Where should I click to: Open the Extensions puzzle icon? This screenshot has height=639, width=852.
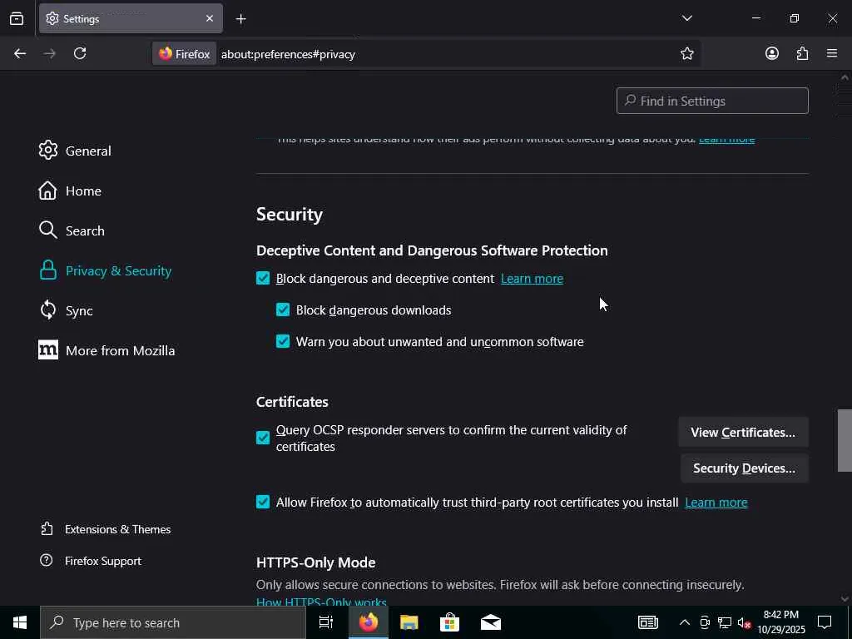(802, 53)
